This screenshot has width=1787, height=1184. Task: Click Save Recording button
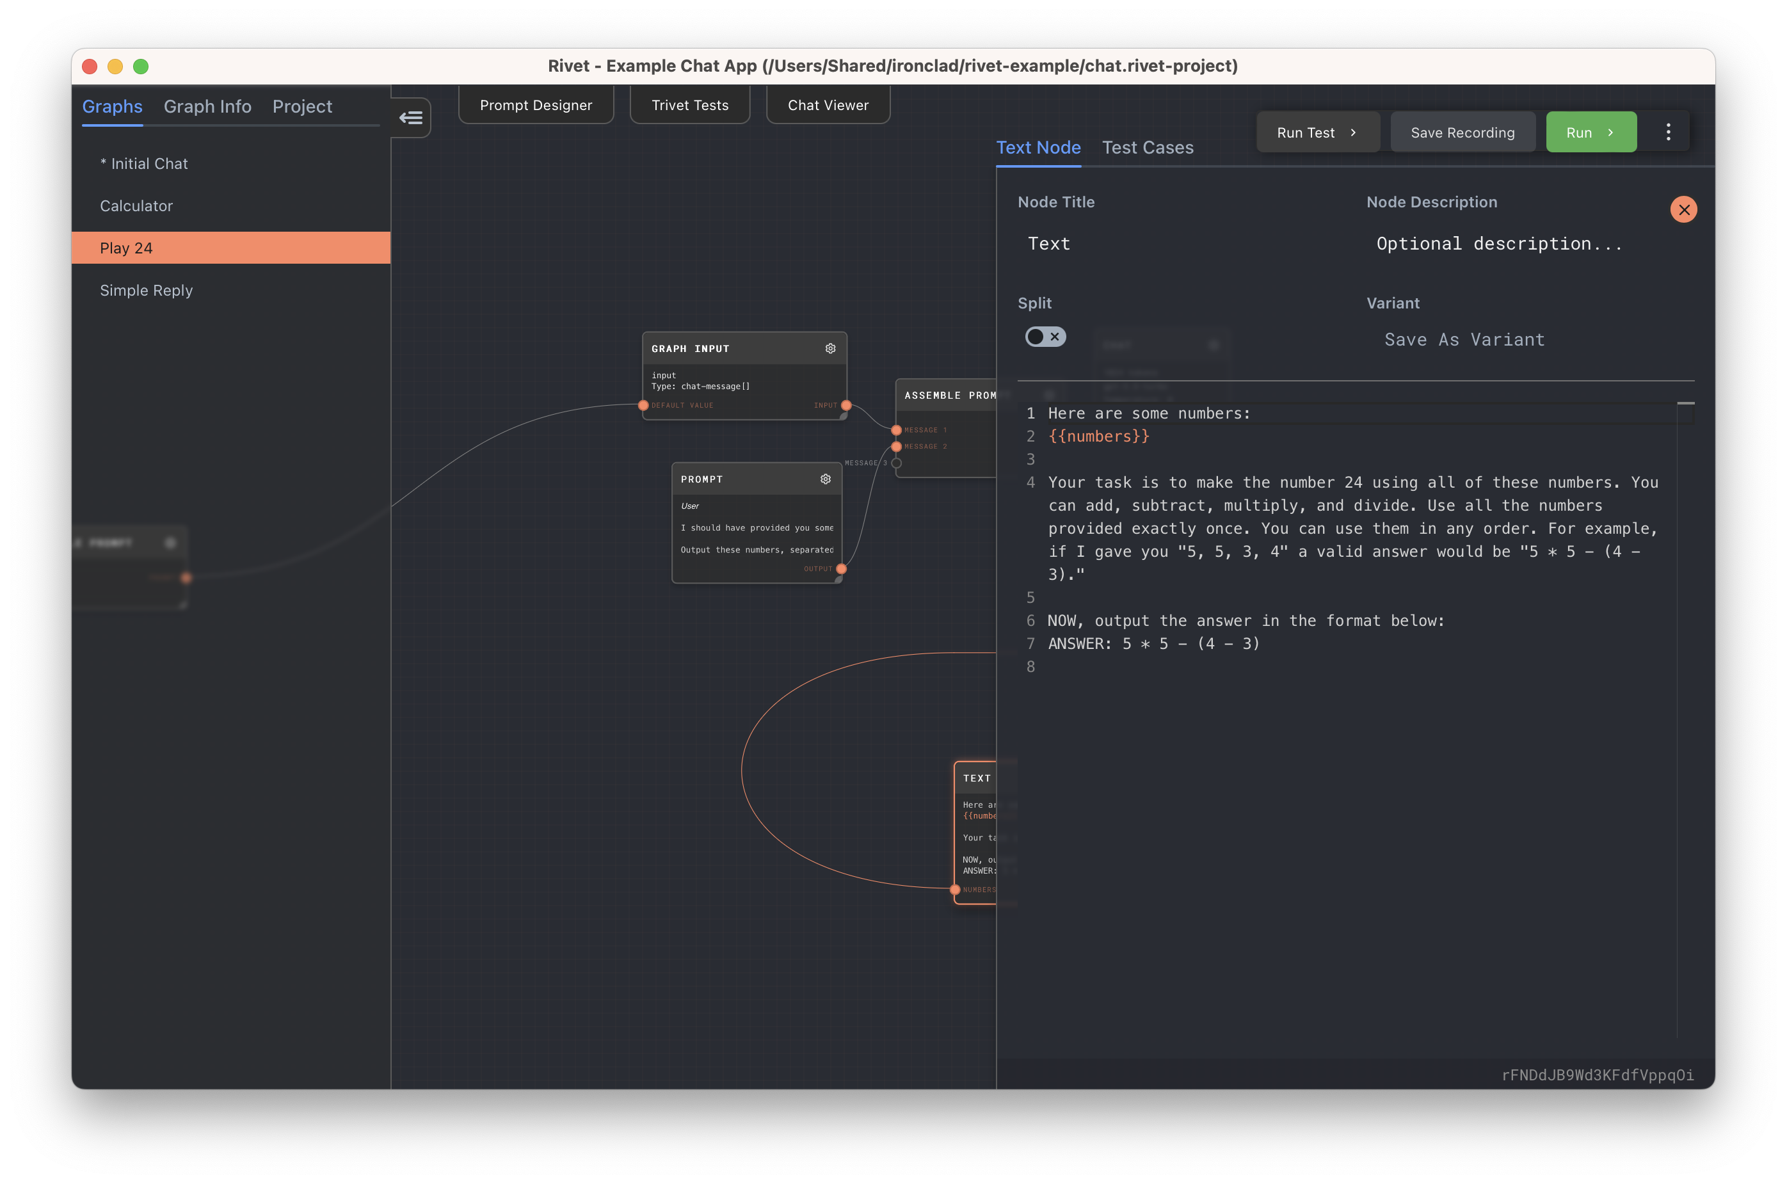click(x=1462, y=132)
